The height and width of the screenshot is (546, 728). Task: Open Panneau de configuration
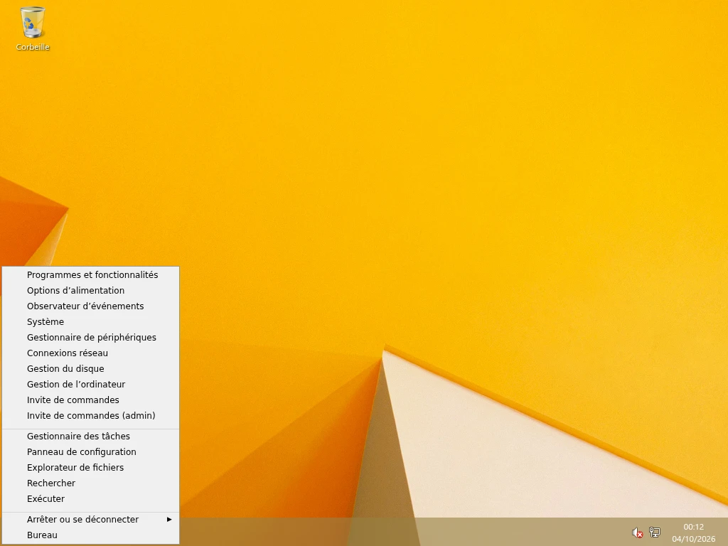[x=90, y=451]
